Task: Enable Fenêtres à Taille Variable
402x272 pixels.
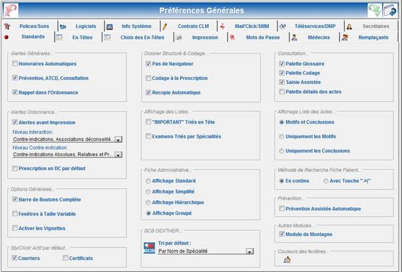Action: pos(15,213)
